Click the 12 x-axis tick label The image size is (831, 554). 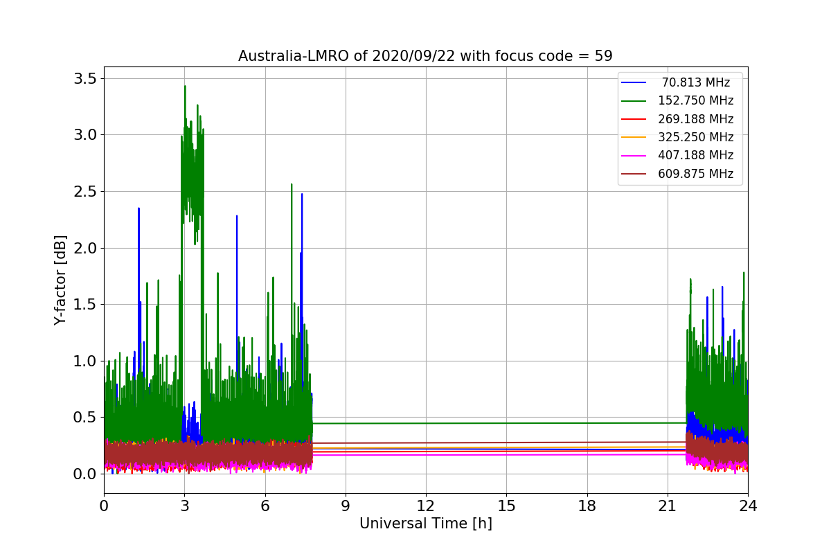tap(426, 506)
